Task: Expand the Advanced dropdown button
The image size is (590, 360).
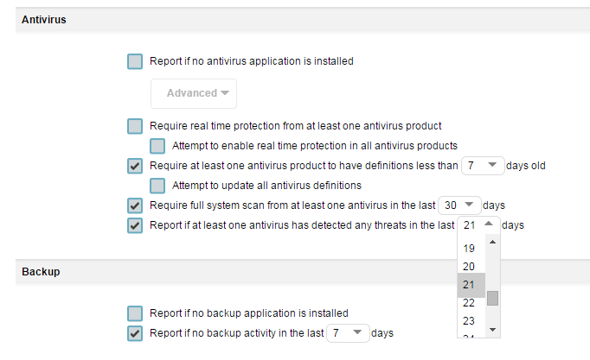Action: pos(194,93)
